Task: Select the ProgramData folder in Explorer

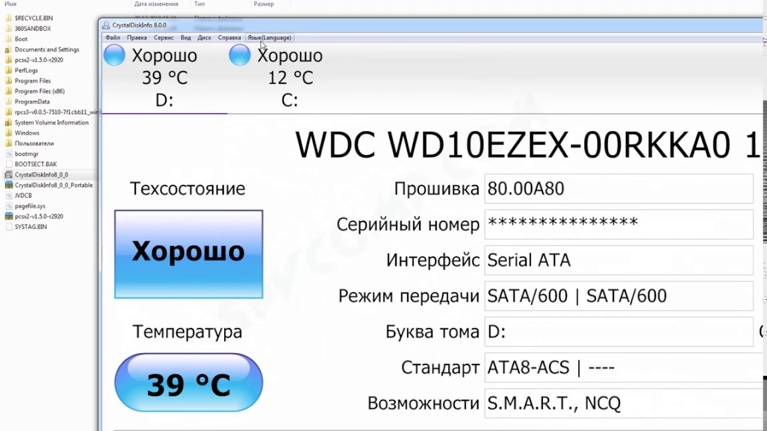Action: (32, 102)
